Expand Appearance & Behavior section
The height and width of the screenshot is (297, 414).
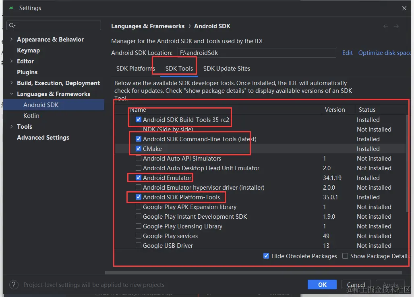[11, 39]
